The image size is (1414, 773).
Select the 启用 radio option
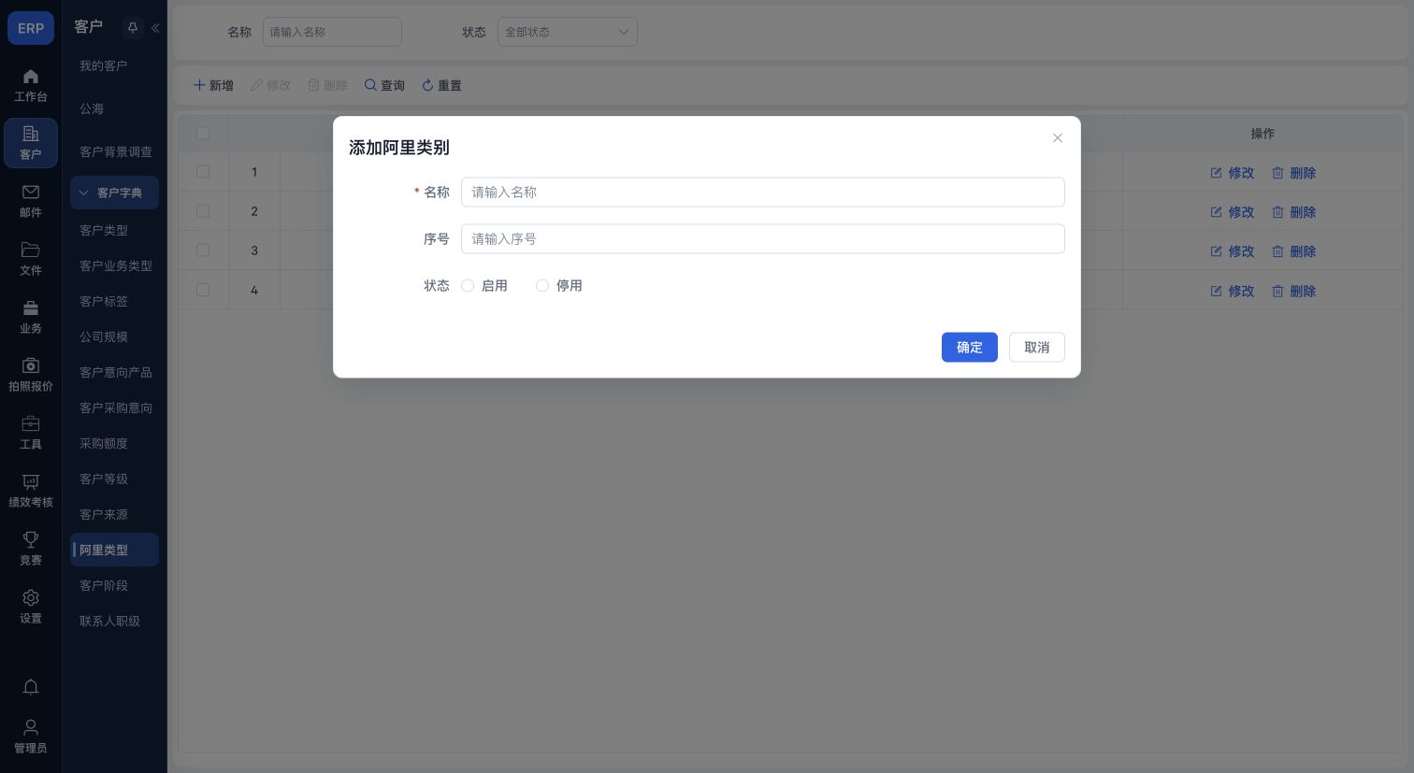point(468,285)
